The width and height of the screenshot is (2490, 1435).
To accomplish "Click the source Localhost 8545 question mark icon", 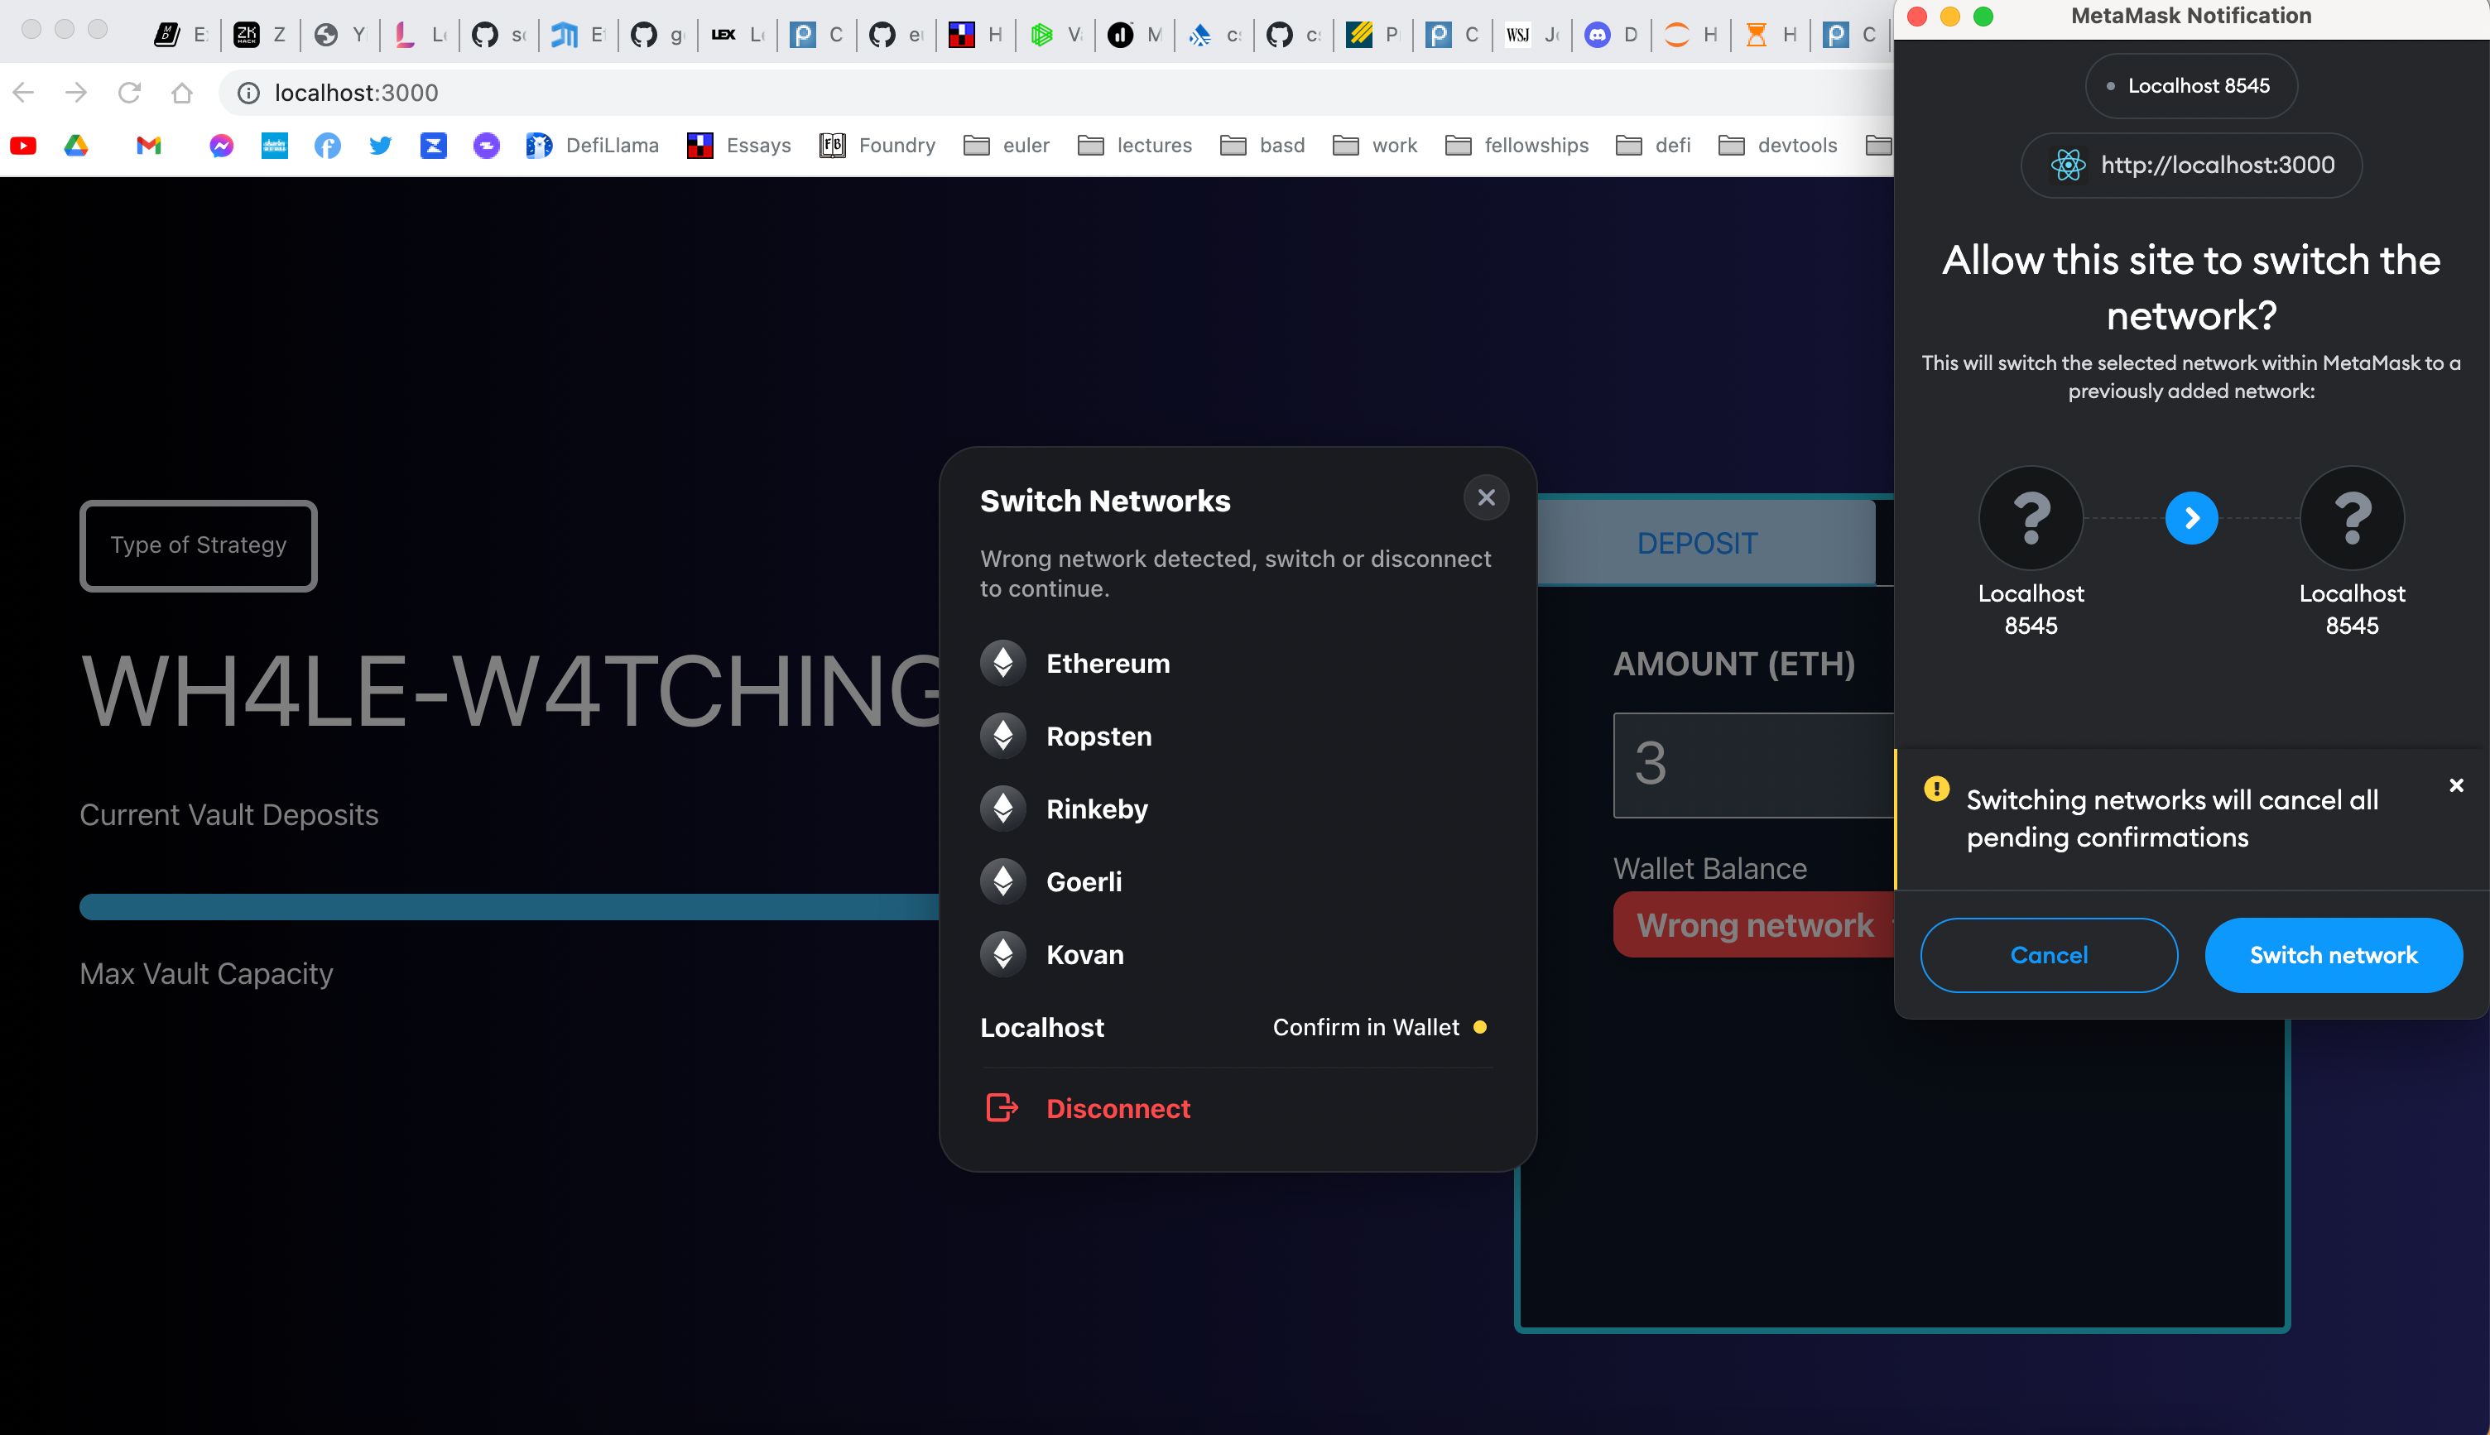I will 2031,517.
